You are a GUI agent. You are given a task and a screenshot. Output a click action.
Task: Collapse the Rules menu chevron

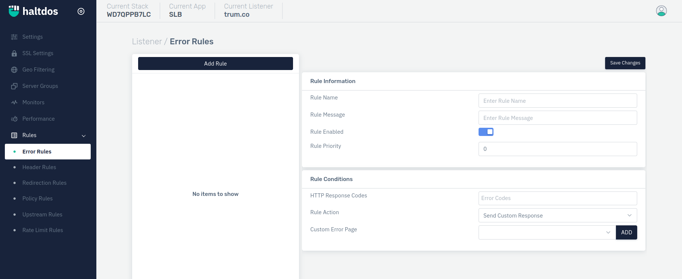coord(84,136)
